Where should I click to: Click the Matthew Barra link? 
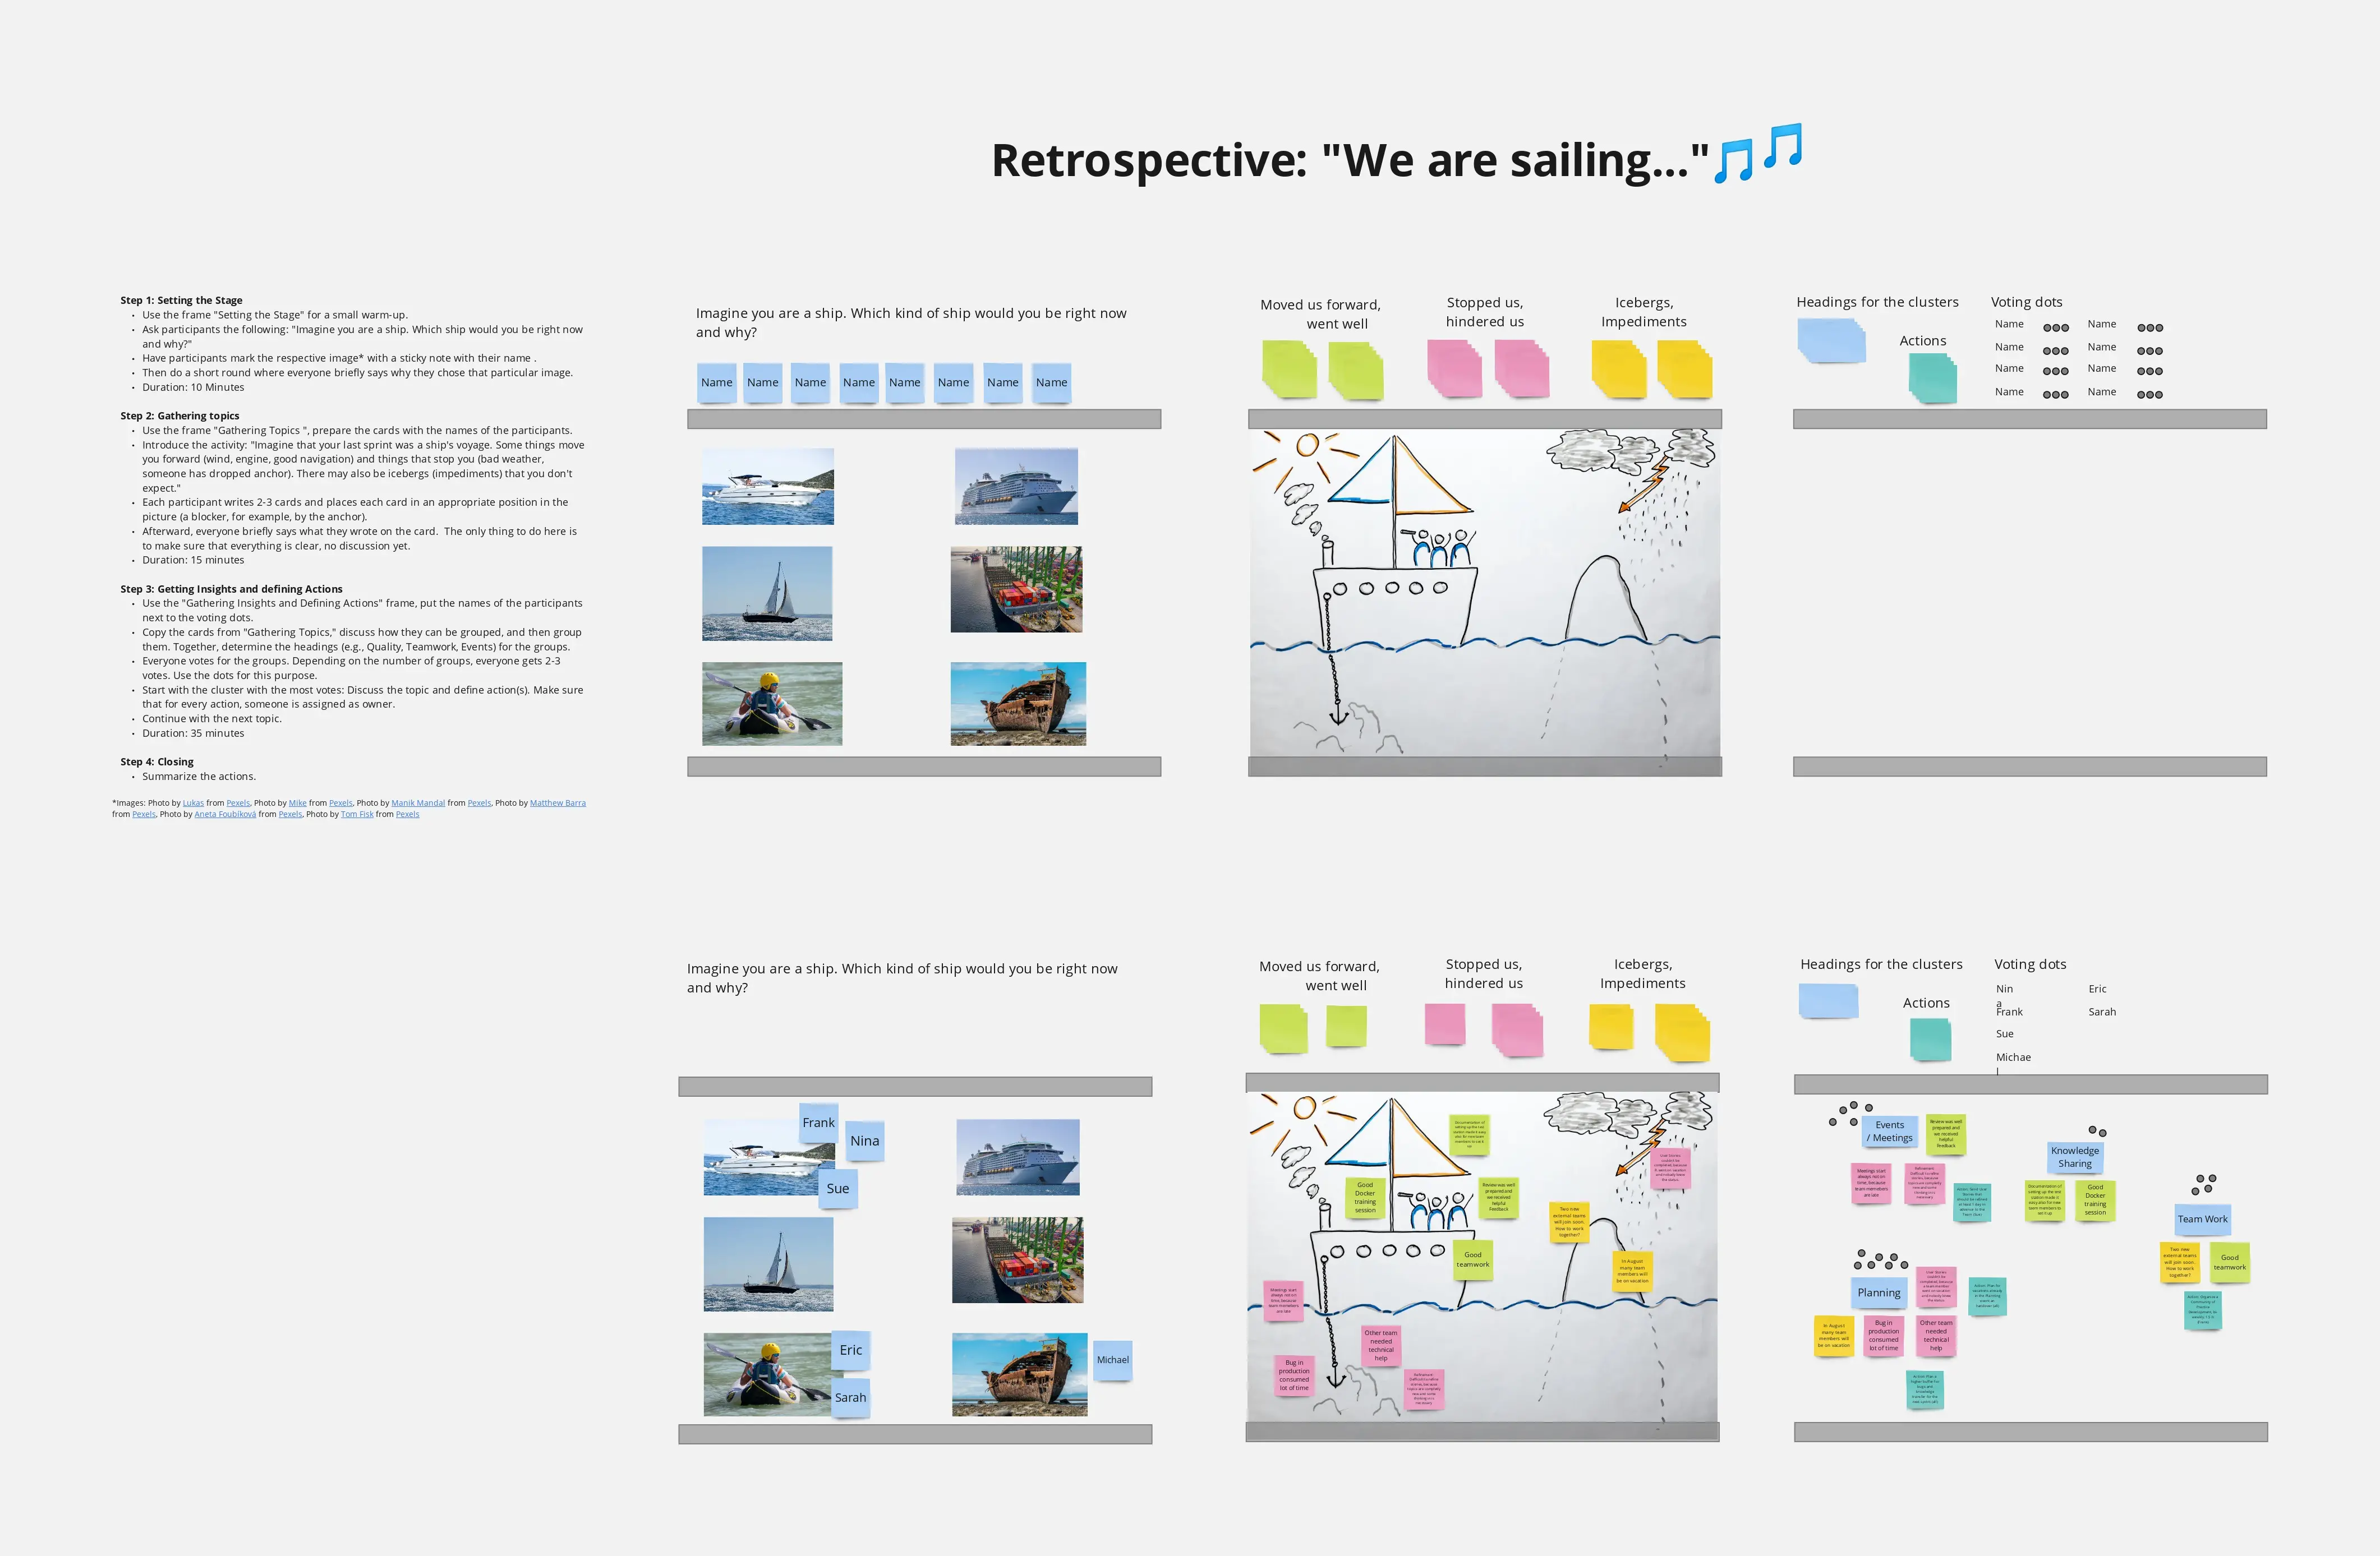[x=557, y=802]
